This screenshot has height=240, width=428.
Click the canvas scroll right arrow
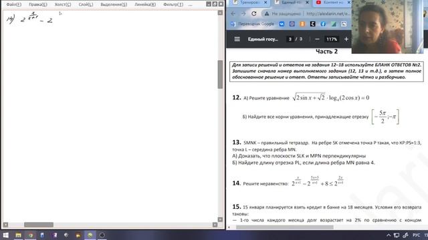pos(215,225)
